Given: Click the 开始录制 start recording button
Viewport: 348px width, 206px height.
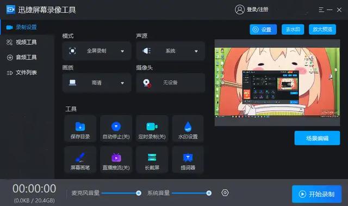Looking at the screenshot, I should click(316, 194).
